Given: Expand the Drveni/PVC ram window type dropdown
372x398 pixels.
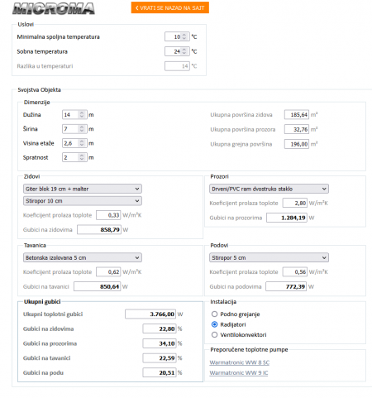Looking at the screenshot, I should point(269,189).
